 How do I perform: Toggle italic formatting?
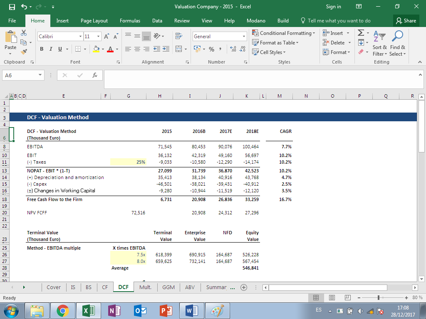click(x=50, y=49)
